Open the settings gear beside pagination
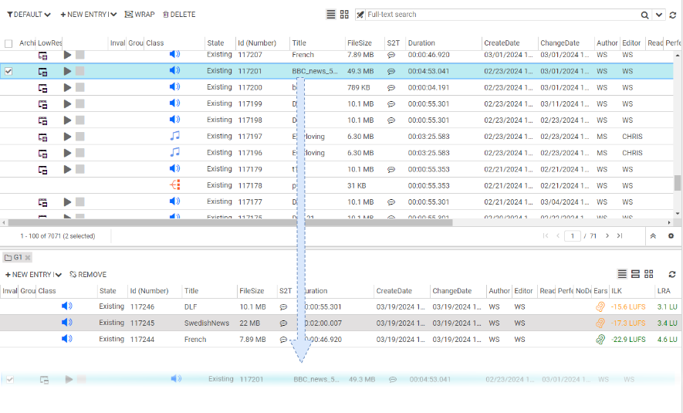 671,235
